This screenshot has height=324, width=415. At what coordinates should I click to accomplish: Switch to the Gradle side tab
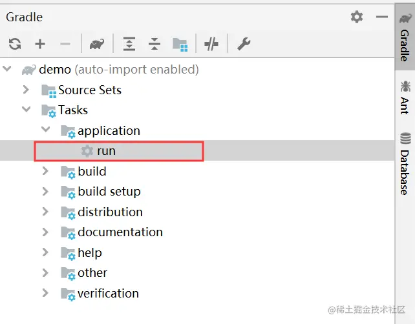[405, 37]
